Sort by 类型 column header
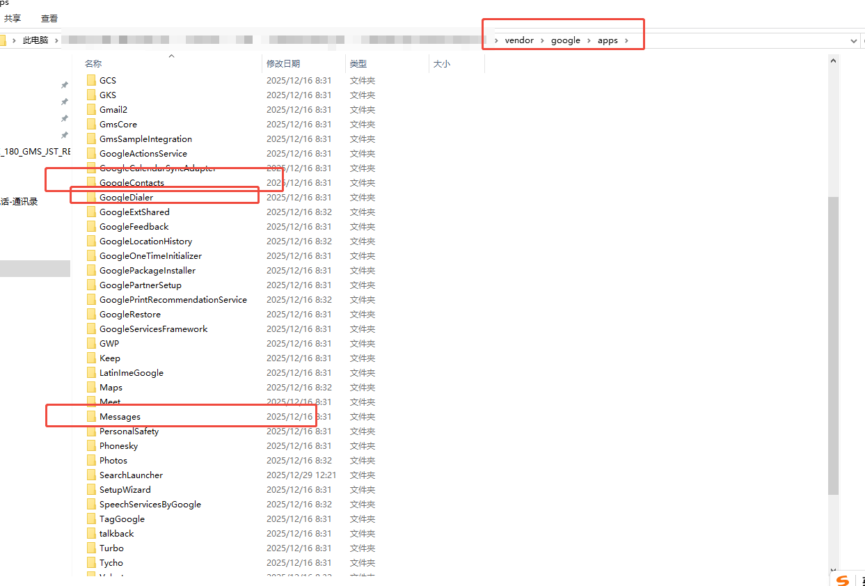The height and width of the screenshot is (586, 865). pos(358,63)
